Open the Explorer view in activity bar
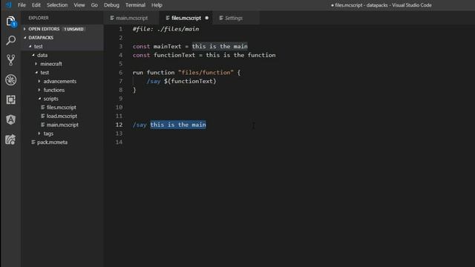The height and width of the screenshot is (267, 475). (x=10, y=22)
